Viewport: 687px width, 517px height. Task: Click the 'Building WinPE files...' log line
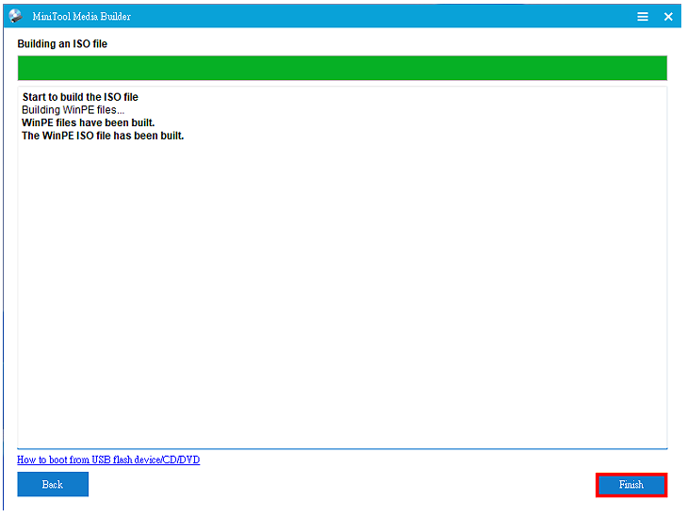[x=74, y=110]
